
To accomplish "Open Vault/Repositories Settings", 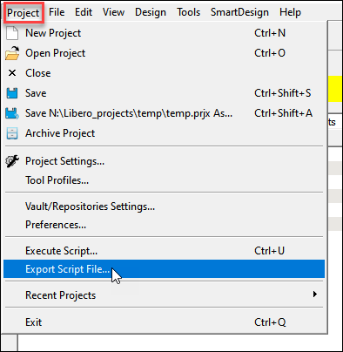I will (164, 206).
